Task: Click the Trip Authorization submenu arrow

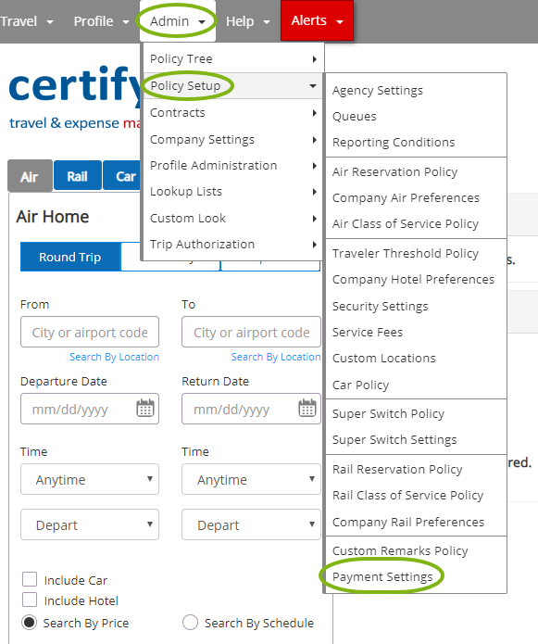Action: (314, 245)
